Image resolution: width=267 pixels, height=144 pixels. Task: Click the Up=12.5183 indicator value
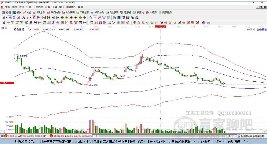click(49, 30)
